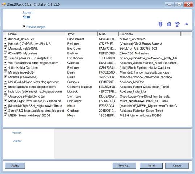Uncheck Oepu-Louis-Peta Blend tan skin tone
The width and height of the screenshot is (195, 174).
click(x=5, y=96)
